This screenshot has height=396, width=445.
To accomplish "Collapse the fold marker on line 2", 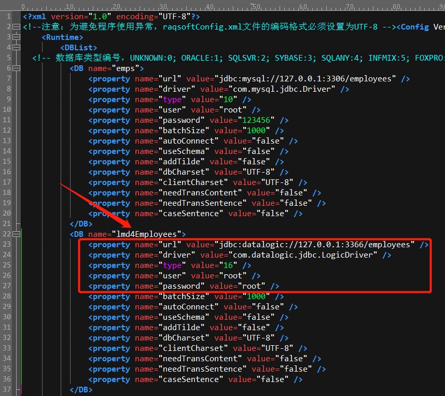I will [17, 27].
